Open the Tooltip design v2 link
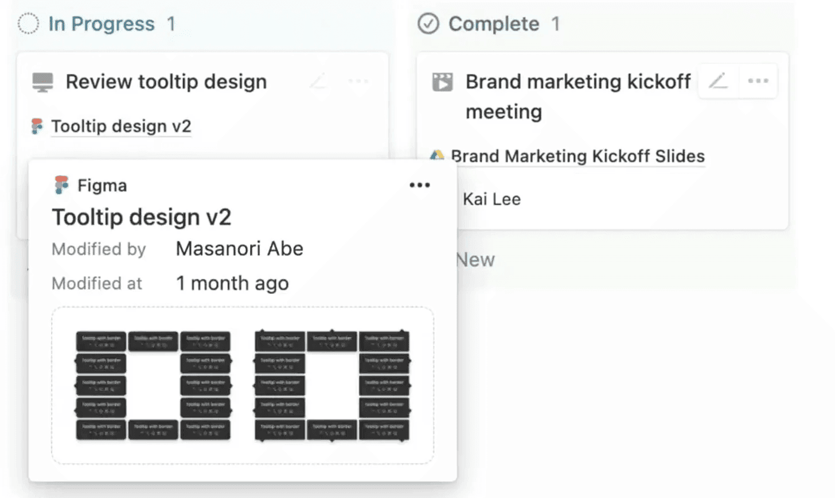This screenshot has height=498, width=835. [x=121, y=126]
